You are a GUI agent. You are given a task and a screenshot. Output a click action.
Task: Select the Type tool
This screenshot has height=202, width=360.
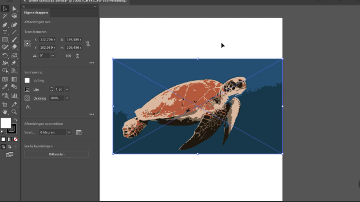5,32
